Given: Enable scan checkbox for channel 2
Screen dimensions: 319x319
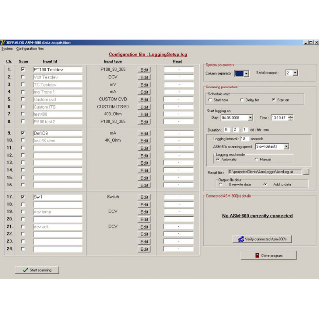Looking at the screenshot, I should click(23, 77).
